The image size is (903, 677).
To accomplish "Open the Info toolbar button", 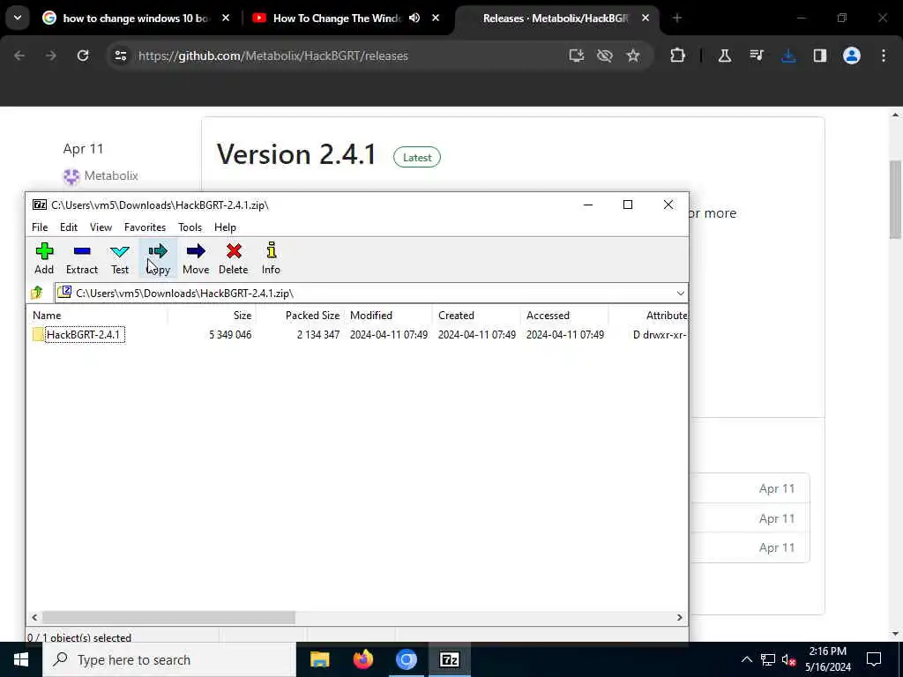I will pyautogui.click(x=271, y=258).
